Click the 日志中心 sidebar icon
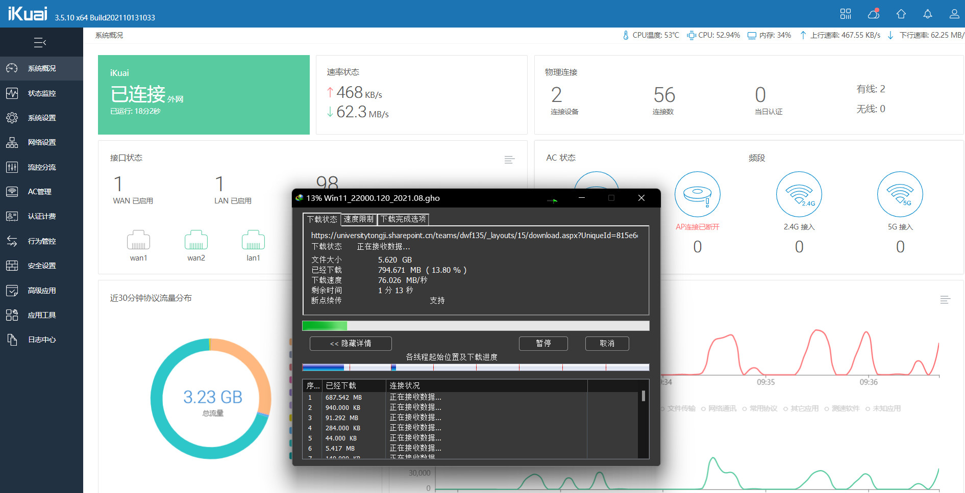Image resolution: width=965 pixels, height=493 pixels. [x=12, y=340]
